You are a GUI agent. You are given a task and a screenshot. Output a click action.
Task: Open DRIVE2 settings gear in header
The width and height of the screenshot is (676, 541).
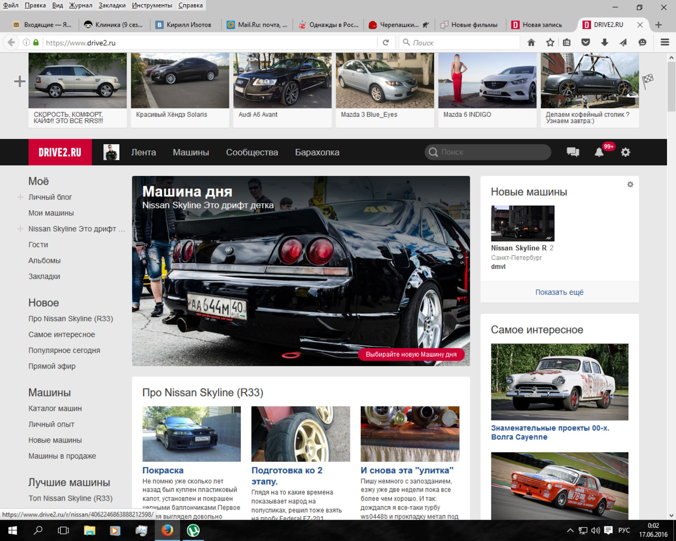tap(626, 152)
